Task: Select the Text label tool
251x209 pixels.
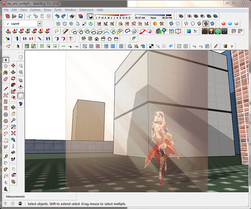Action: [6, 176]
